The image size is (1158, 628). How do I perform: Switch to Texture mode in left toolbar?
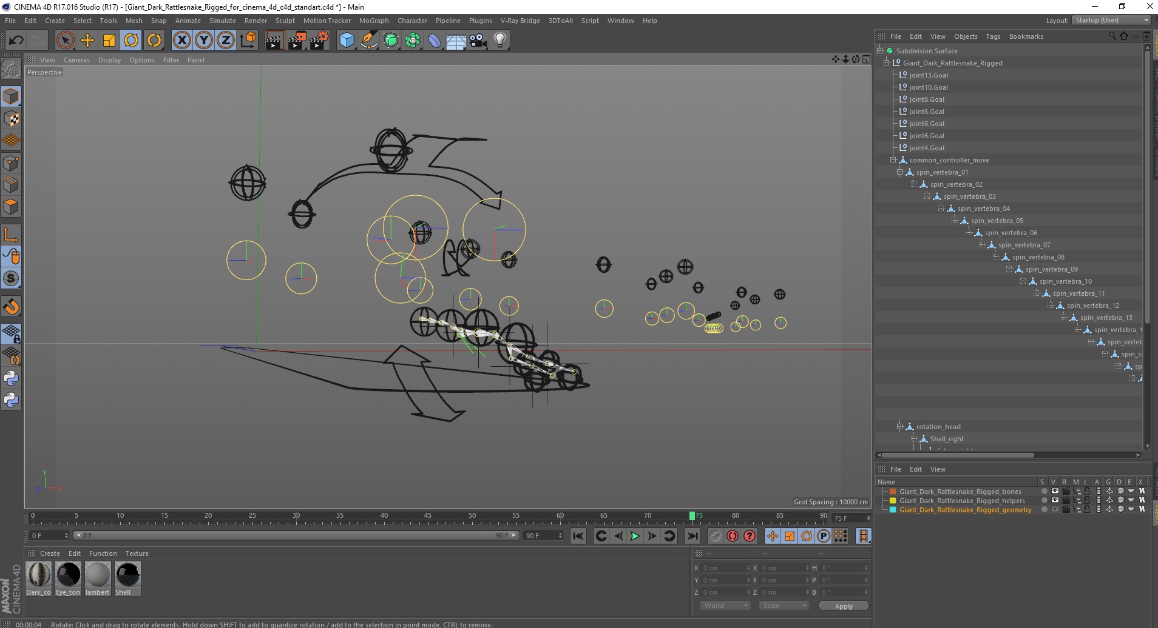click(x=11, y=119)
